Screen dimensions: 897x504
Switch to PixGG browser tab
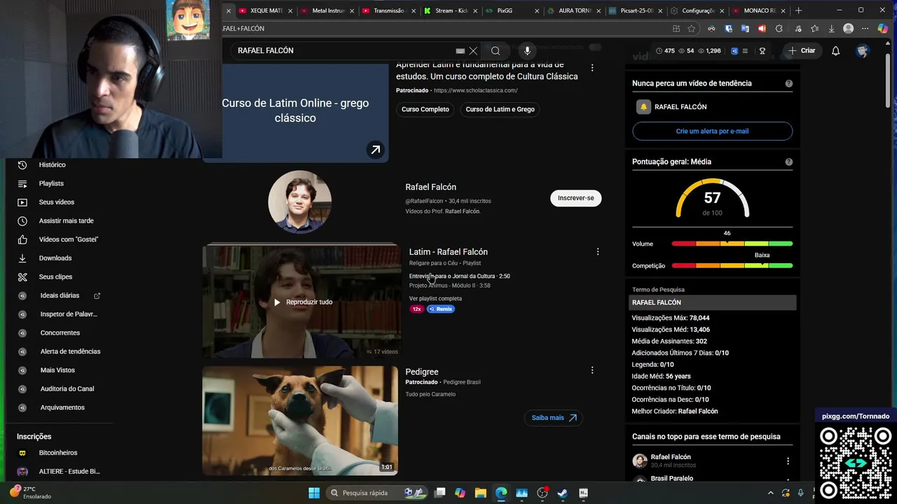point(512,10)
